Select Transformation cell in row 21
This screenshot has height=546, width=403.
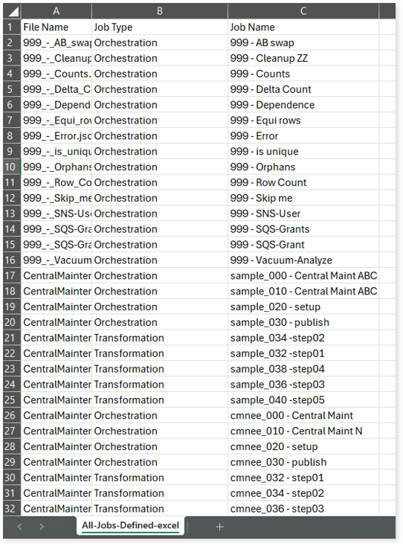coord(160,338)
